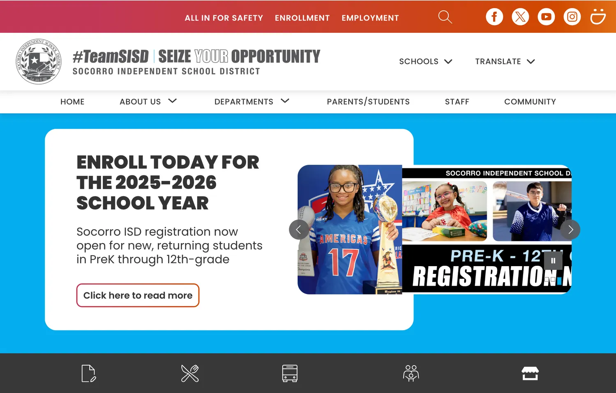Viewport: 616px width, 393px height.
Task: Click the document with pencil icon
Action: 89,374
